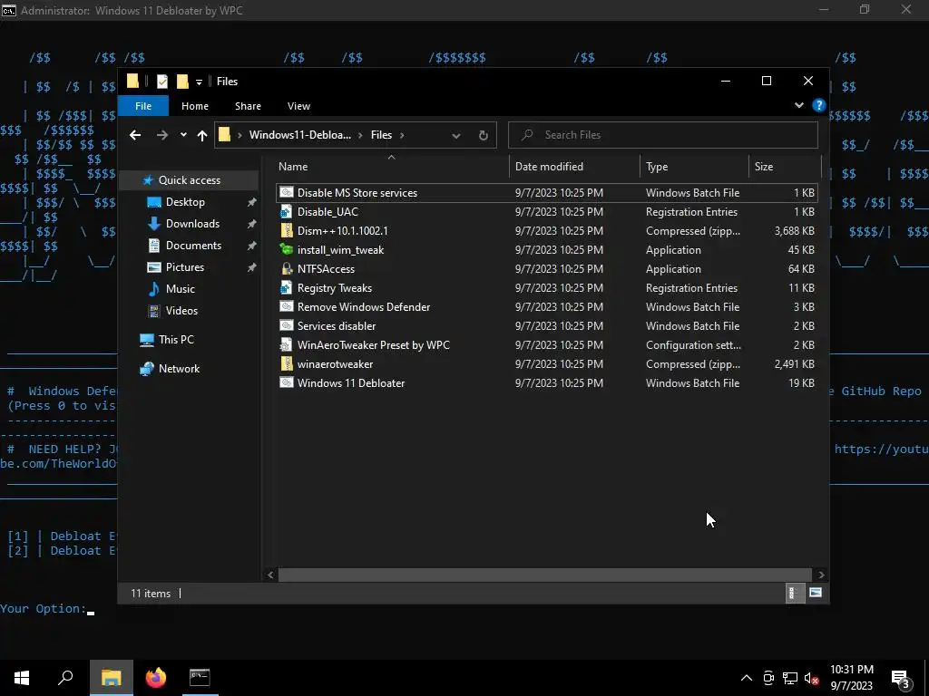Click the Search Files input box

(663, 135)
